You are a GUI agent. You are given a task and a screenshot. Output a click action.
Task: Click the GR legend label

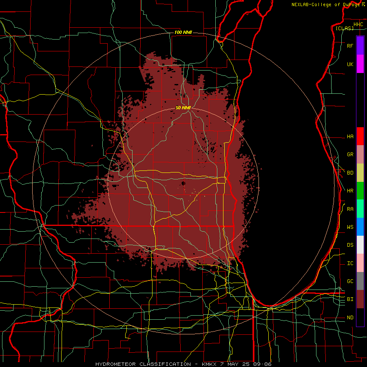(350, 155)
